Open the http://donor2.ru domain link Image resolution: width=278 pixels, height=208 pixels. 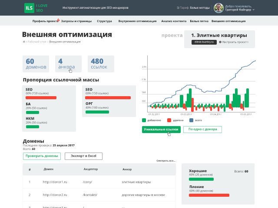click(x=55, y=195)
